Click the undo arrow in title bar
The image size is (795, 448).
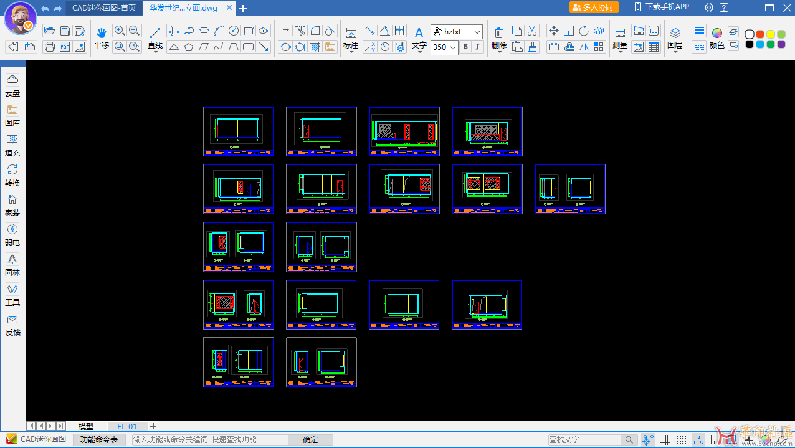[45, 9]
